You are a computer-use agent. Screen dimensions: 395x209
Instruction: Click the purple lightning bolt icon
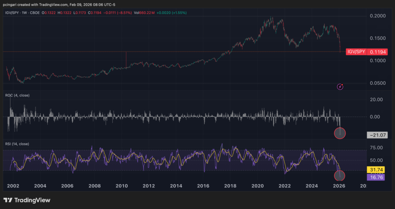[340, 87]
